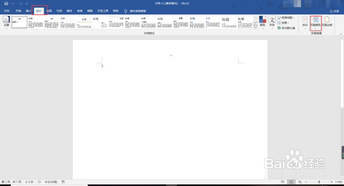This screenshot has height=186, width=344.
Task: Undo the last action
Action: tap(13, 3)
